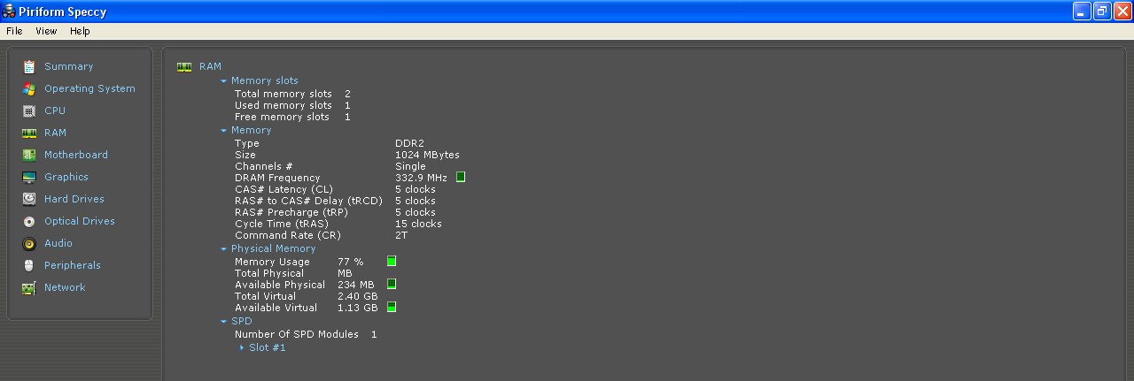Open the Motherboard section
The height and width of the screenshot is (381, 1134).
tap(76, 155)
